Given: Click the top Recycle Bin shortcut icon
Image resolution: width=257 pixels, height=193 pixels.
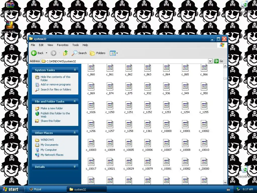Looking at the screenshot, I should [244, 5].
